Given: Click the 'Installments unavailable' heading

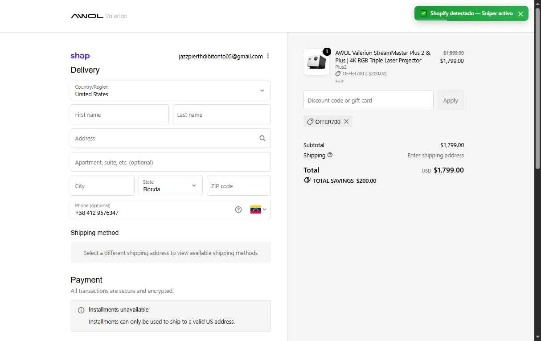Looking at the screenshot, I should 119,309.
